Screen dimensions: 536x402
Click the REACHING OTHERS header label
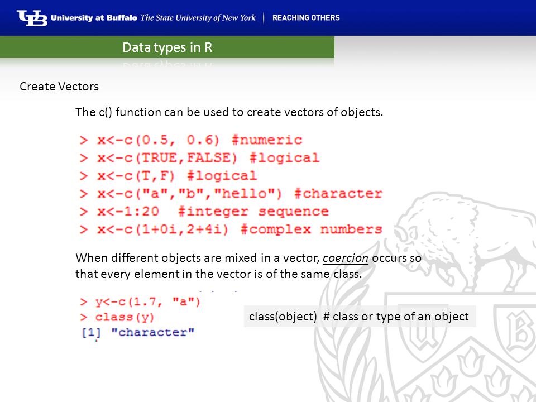click(306, 18)
